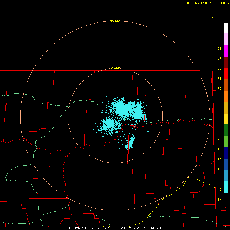Screen dimensions: 230x230
Task: Click the steel blue 6 kft swatch
Action: 226,176
